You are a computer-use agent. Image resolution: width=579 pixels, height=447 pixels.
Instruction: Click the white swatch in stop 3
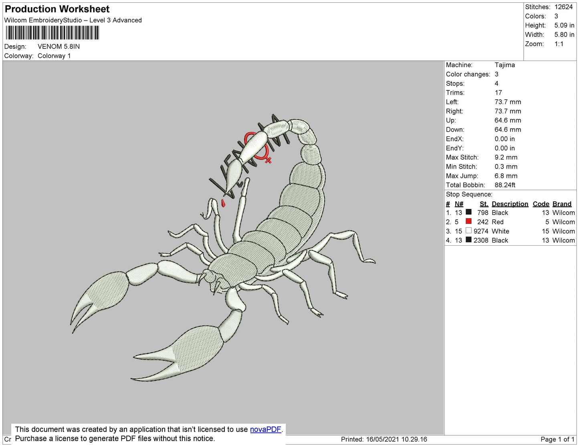(x=468, y=231)
